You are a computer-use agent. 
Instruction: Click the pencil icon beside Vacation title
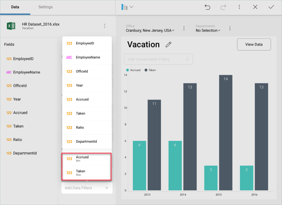coord(169,45)
